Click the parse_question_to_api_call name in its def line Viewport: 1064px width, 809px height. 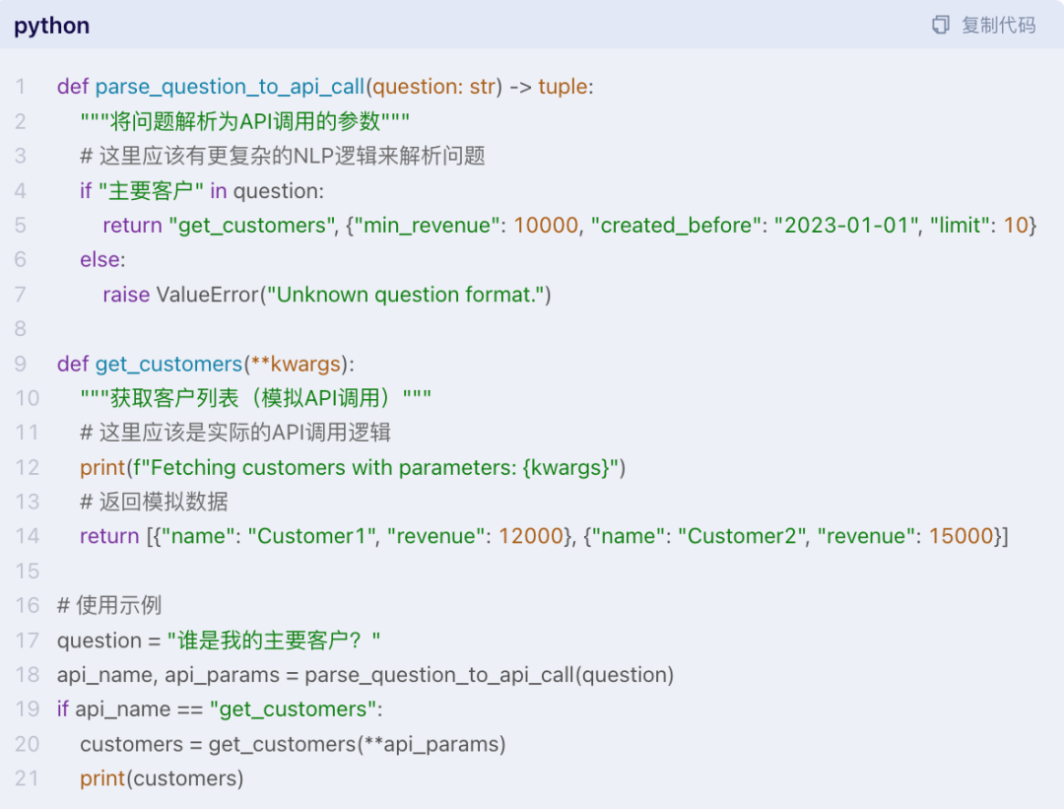point(230,87)
